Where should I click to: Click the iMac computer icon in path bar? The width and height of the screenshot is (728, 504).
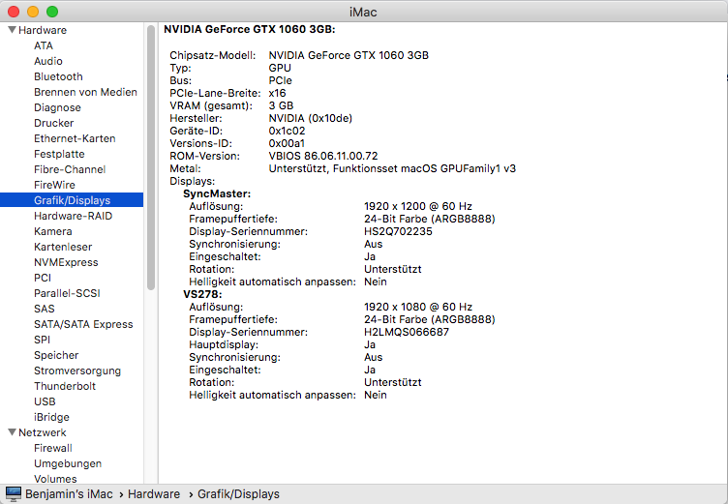[x=13, y=493]
